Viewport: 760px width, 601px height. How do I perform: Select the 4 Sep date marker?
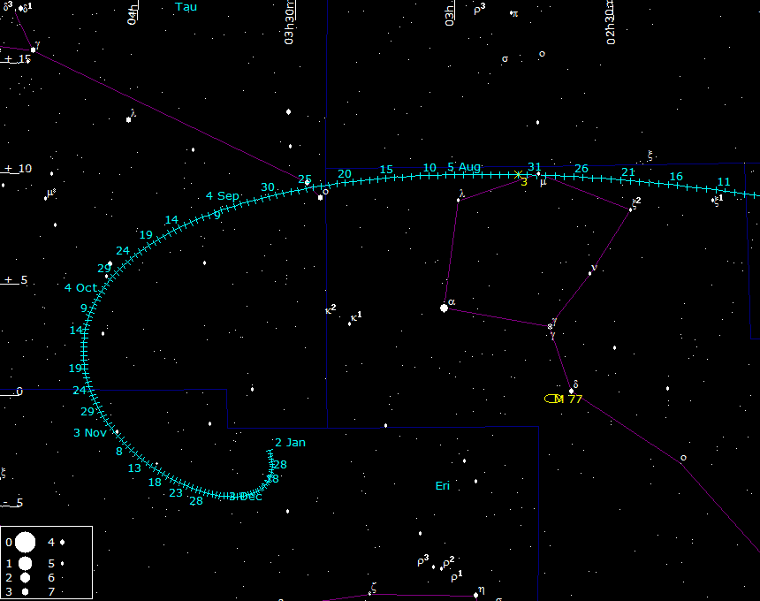coord(223,196)
